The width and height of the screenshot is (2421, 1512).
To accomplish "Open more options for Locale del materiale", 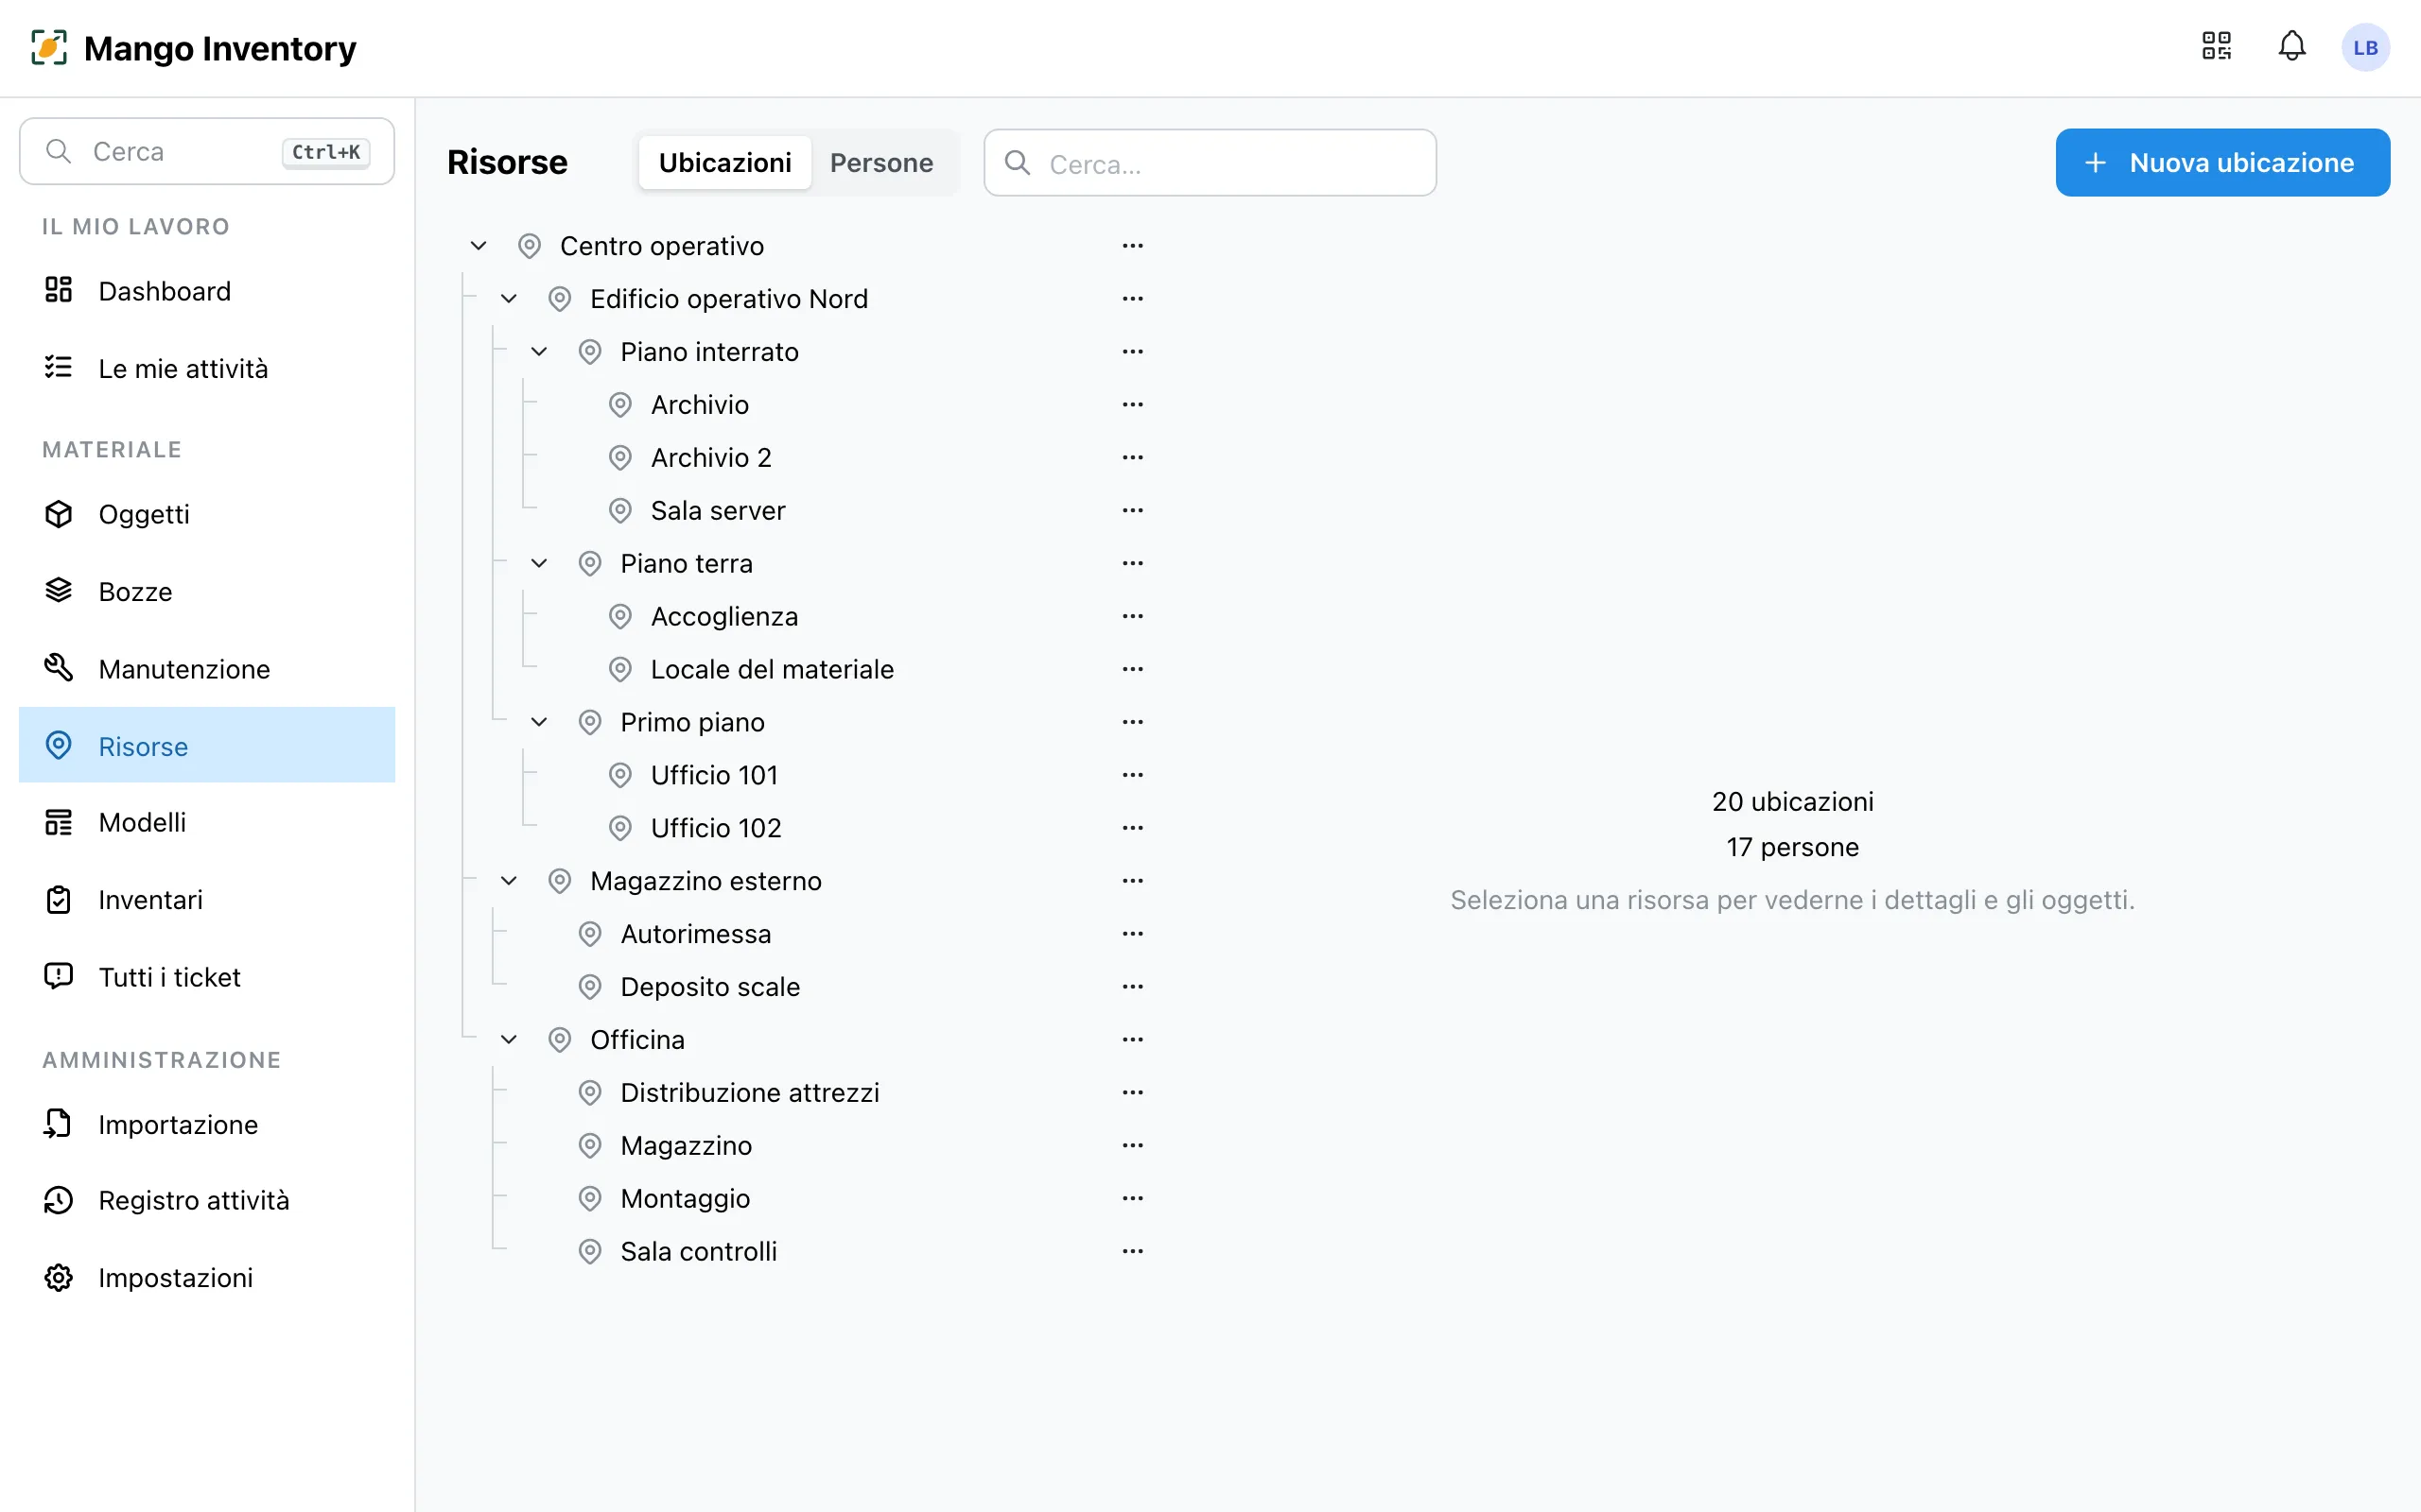I will coord(1132,669).
